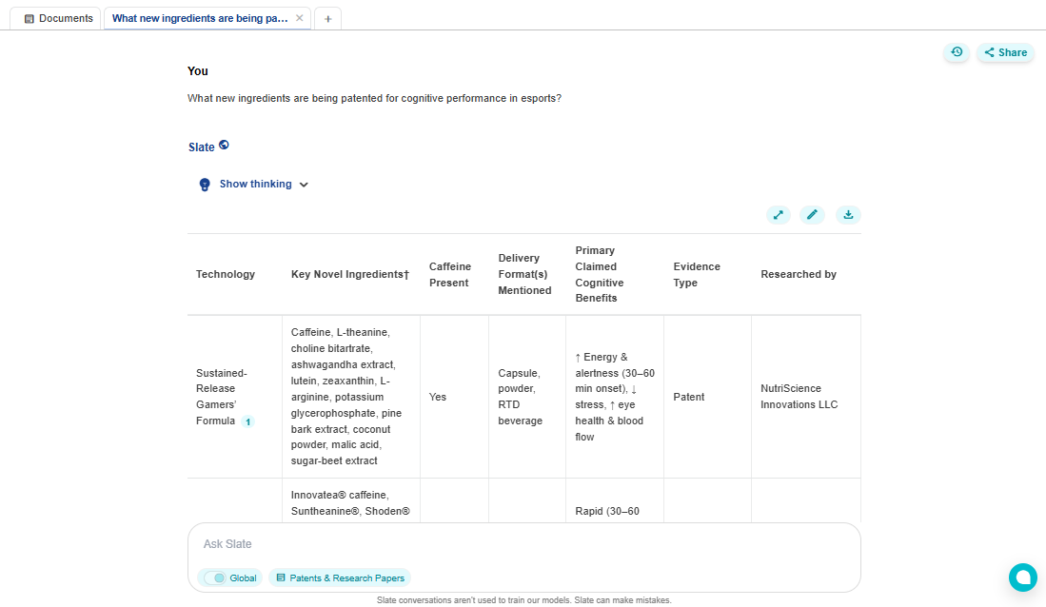1046x607 pixels.
Task: Click the Researched by column header
Action: click(799, 274)
